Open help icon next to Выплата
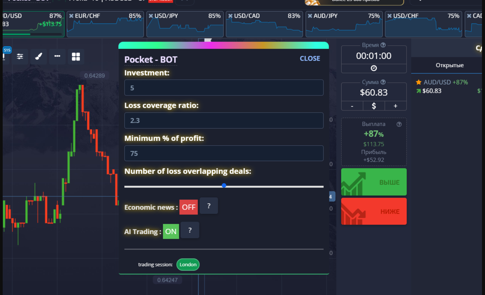Screen dimensions: 485x295 coord(399,124)
